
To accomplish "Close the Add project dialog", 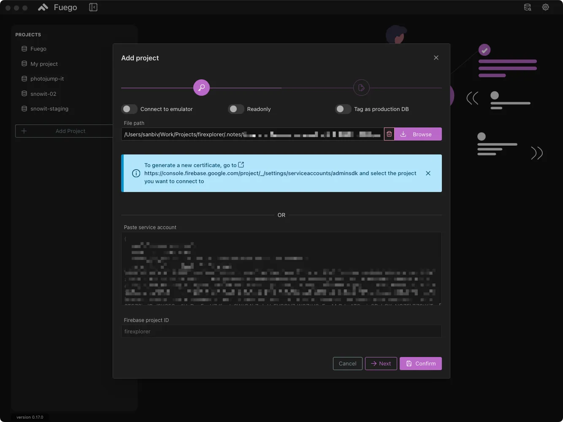I will click(436, 58).
